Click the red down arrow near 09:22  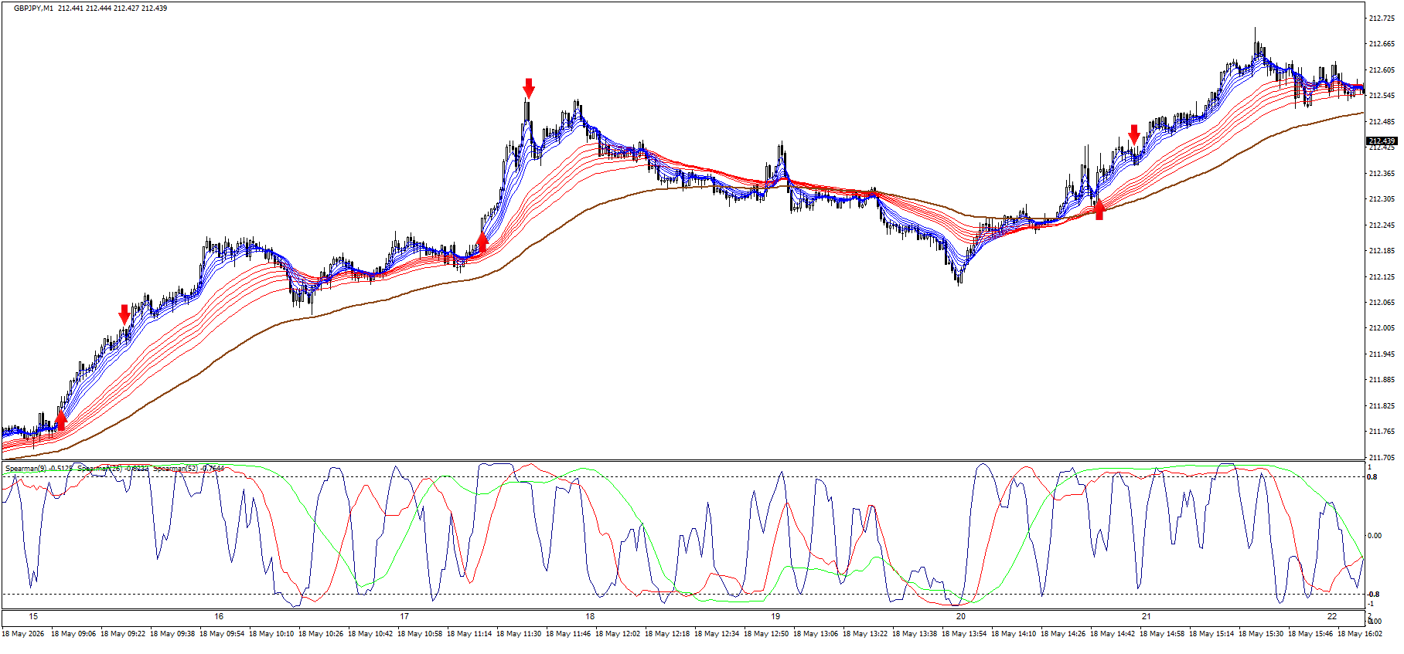click(124, 314)
